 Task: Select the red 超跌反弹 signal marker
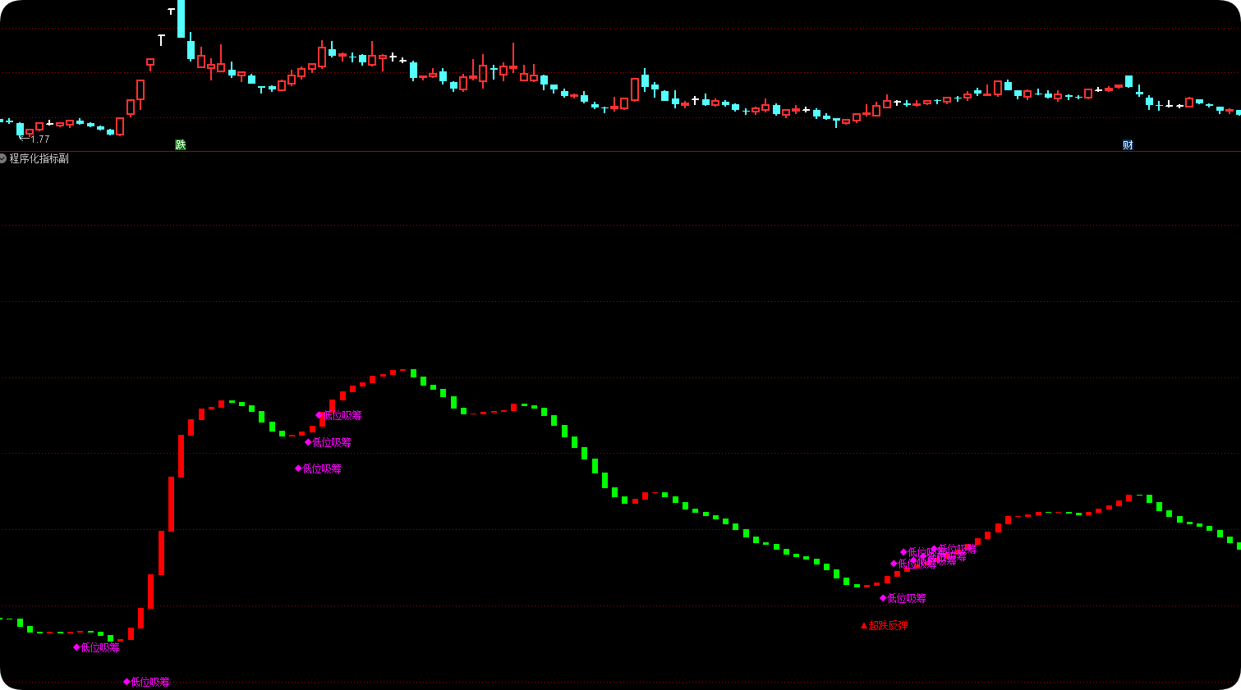coord(885,625)
